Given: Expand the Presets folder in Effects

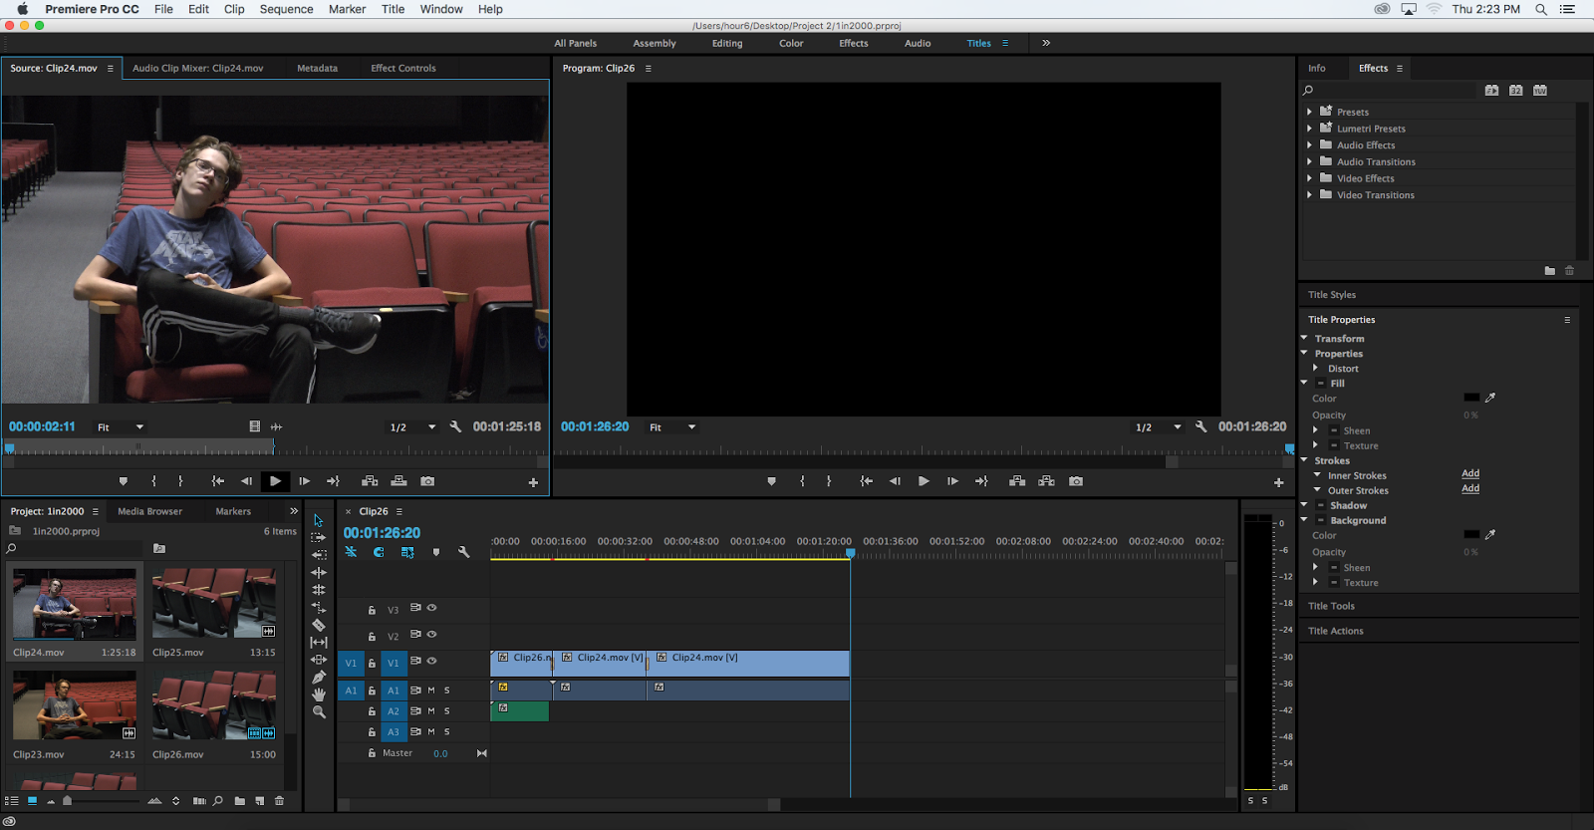Looking at the screenshot, I should click(1309, 112).
